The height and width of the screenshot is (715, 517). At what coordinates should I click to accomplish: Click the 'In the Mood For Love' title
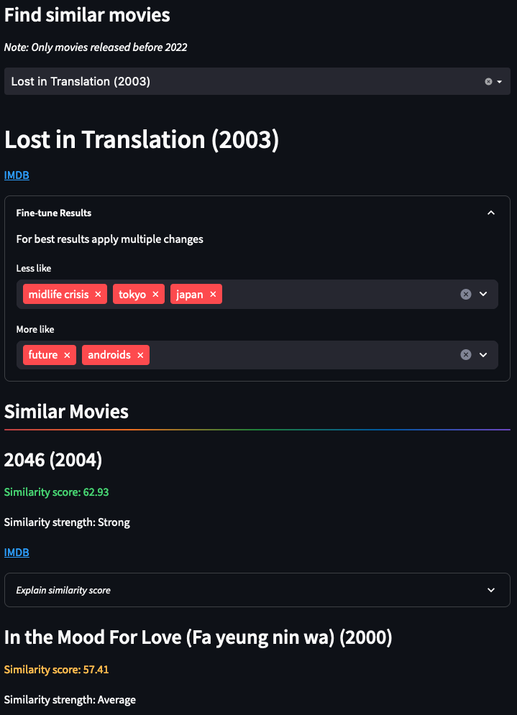pos(198,637)
